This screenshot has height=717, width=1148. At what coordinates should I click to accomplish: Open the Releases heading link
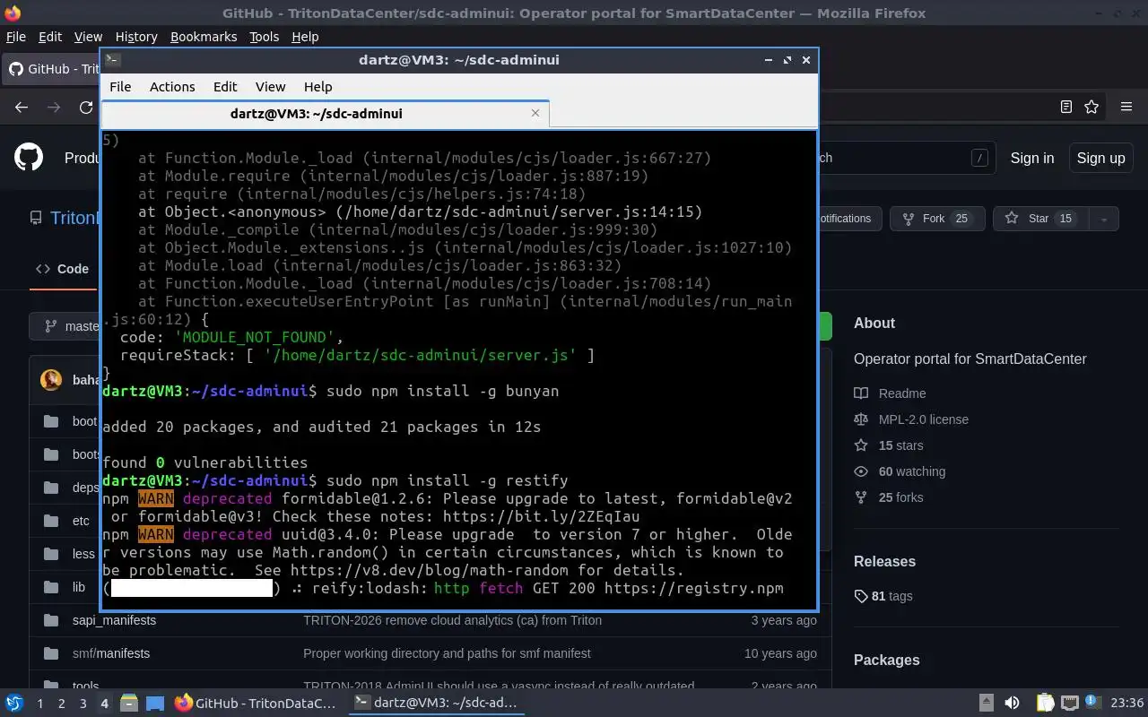coord(884,561)
